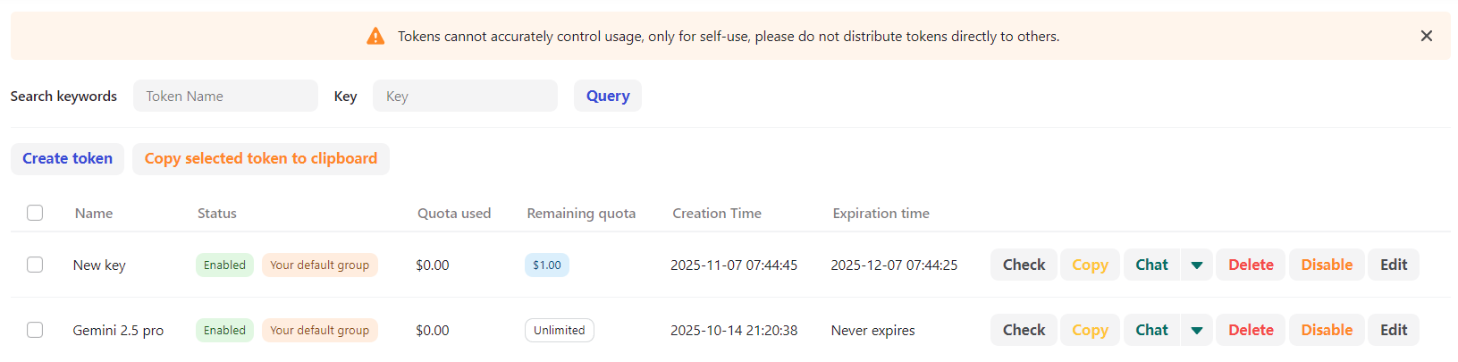Select the New key row checkbox
Image resolution: width=1458 pixels, height=362 pixels.
pyautogui.click(x=35, y=265)
